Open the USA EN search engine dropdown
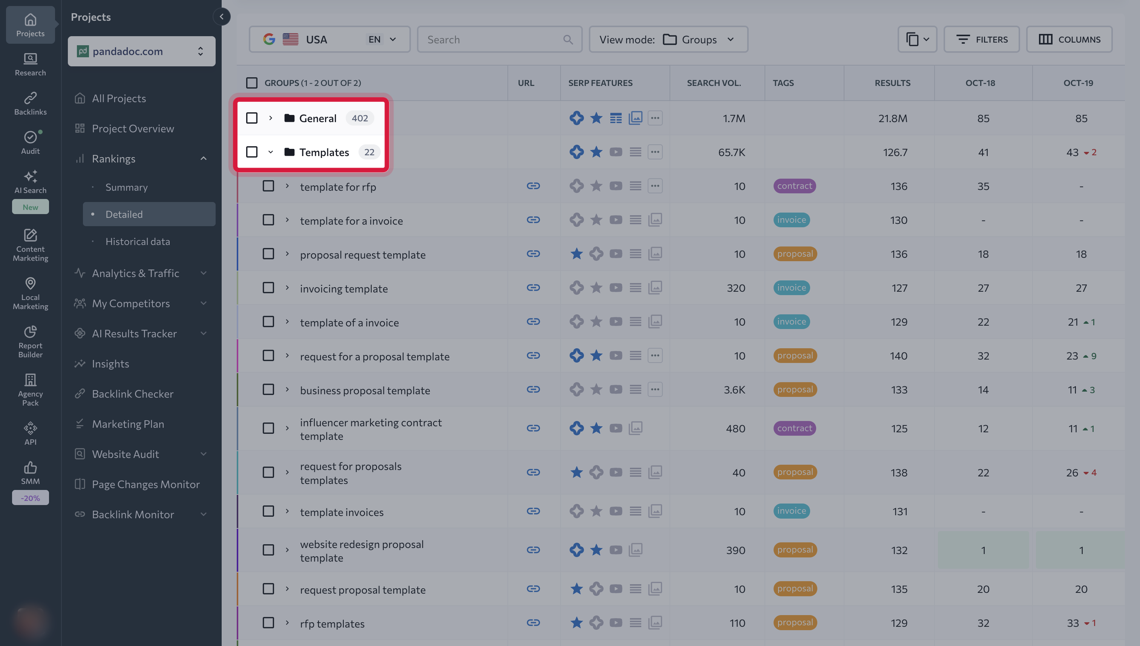The height and width of the screenshot is (646, 1140). [330, 40]
